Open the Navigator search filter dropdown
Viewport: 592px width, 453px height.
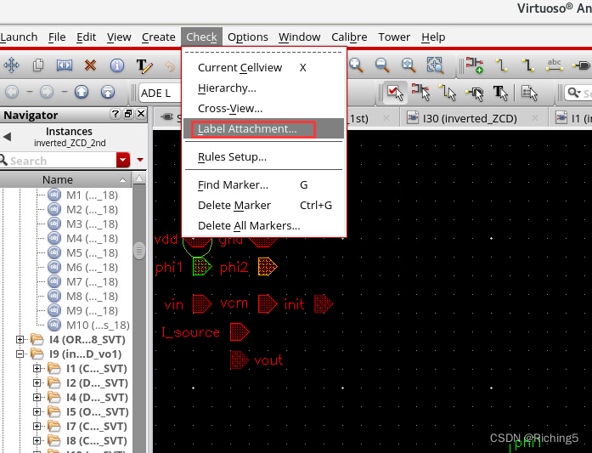tap(124, 160)
